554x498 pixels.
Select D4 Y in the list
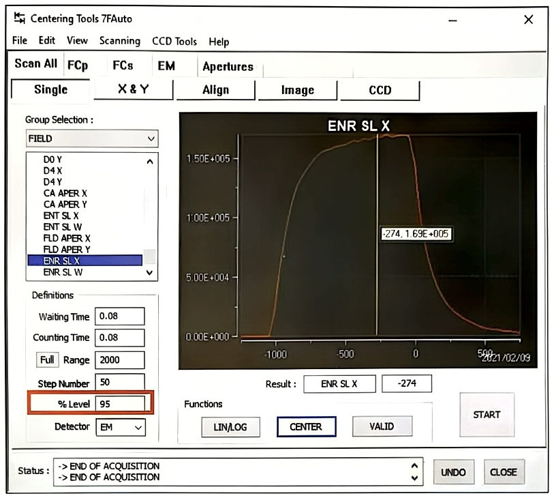coord(52,182)
